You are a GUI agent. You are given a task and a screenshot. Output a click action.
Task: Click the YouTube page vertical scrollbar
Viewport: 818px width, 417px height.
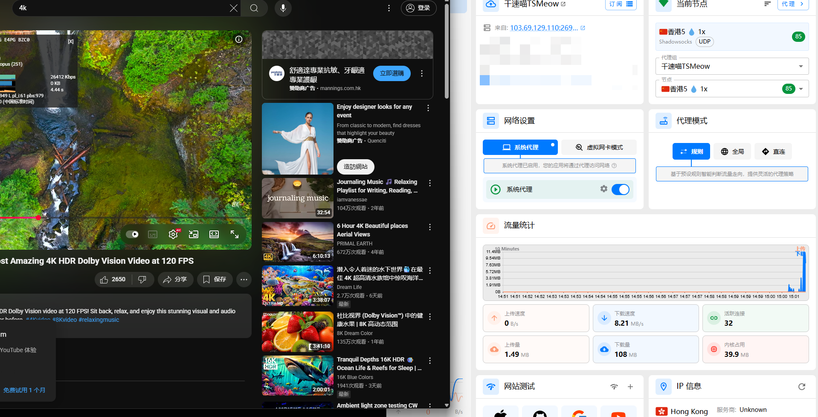coord(447,51)
